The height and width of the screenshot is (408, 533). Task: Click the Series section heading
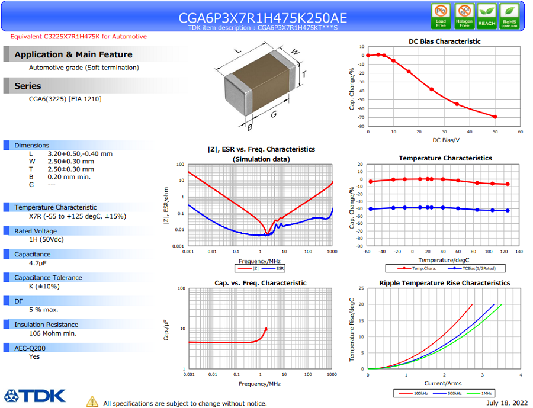27,86
